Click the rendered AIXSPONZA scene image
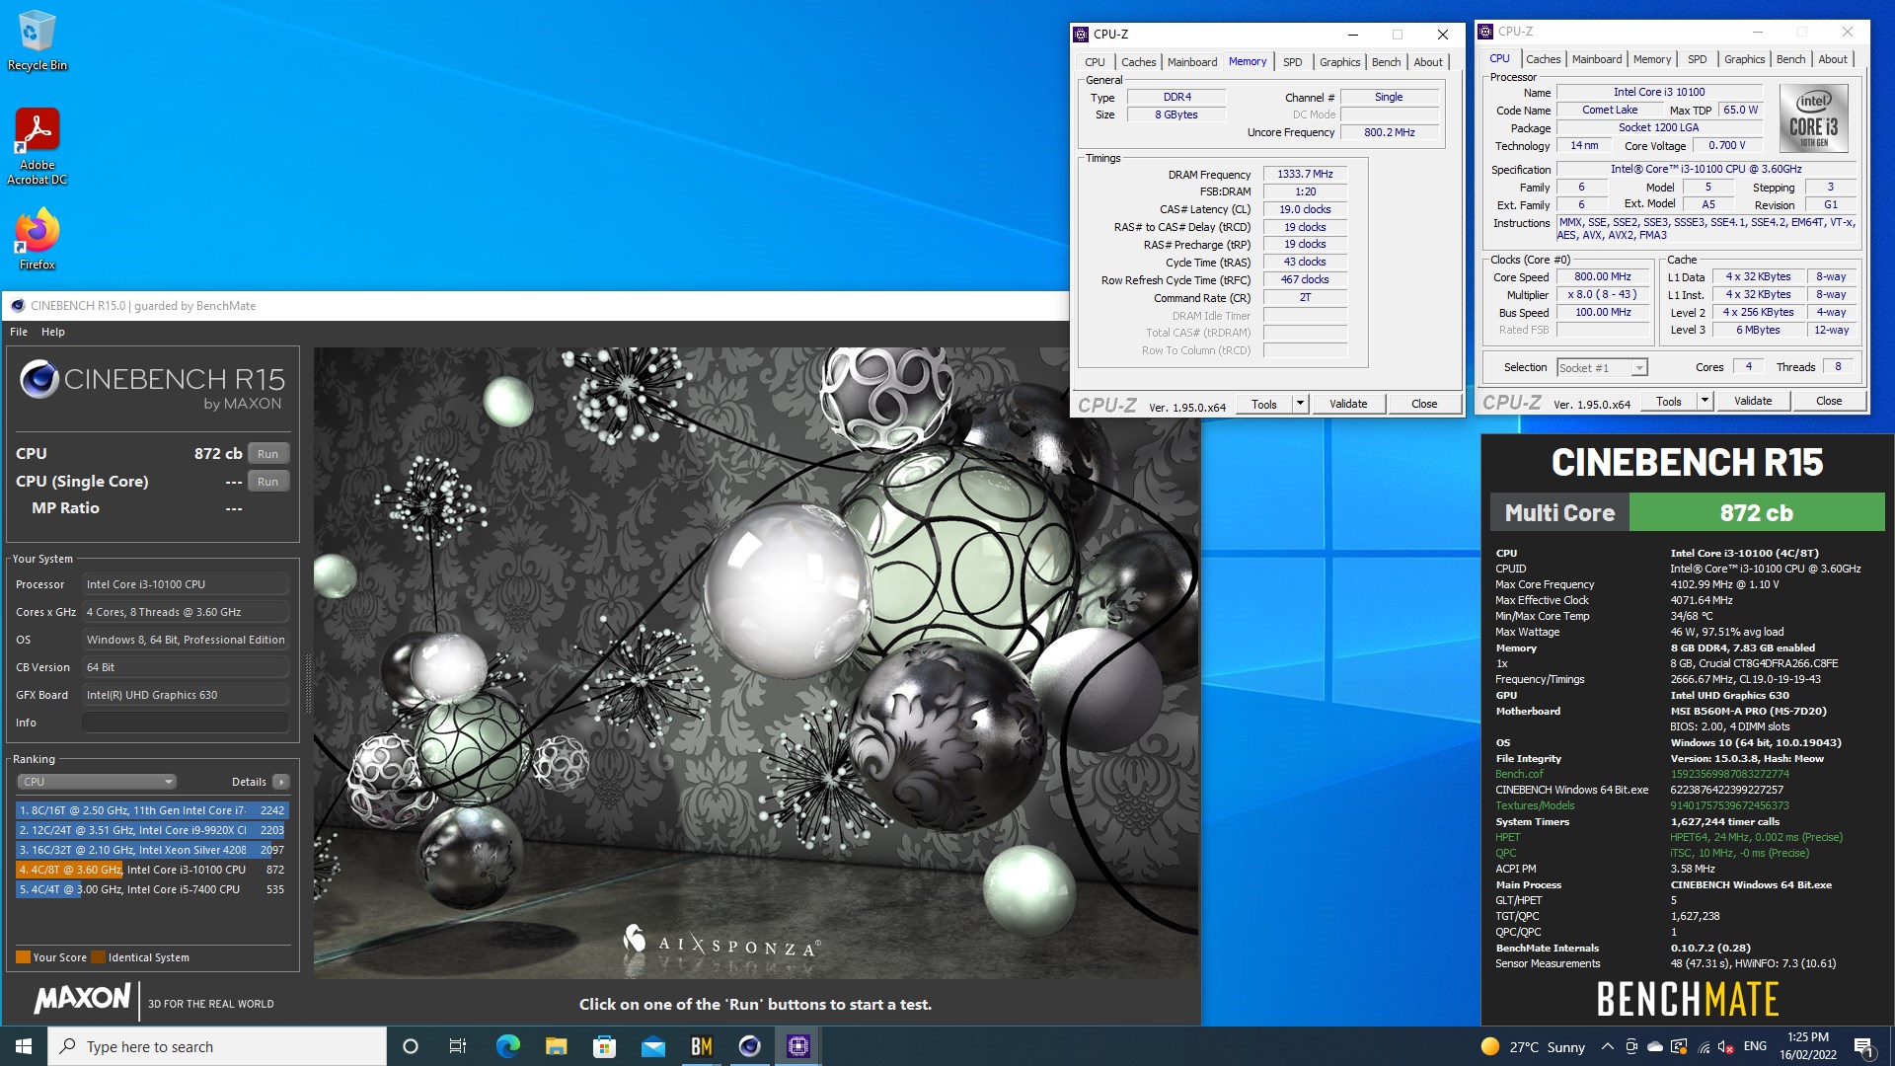1895x1066 pixels. coord(757,662)
